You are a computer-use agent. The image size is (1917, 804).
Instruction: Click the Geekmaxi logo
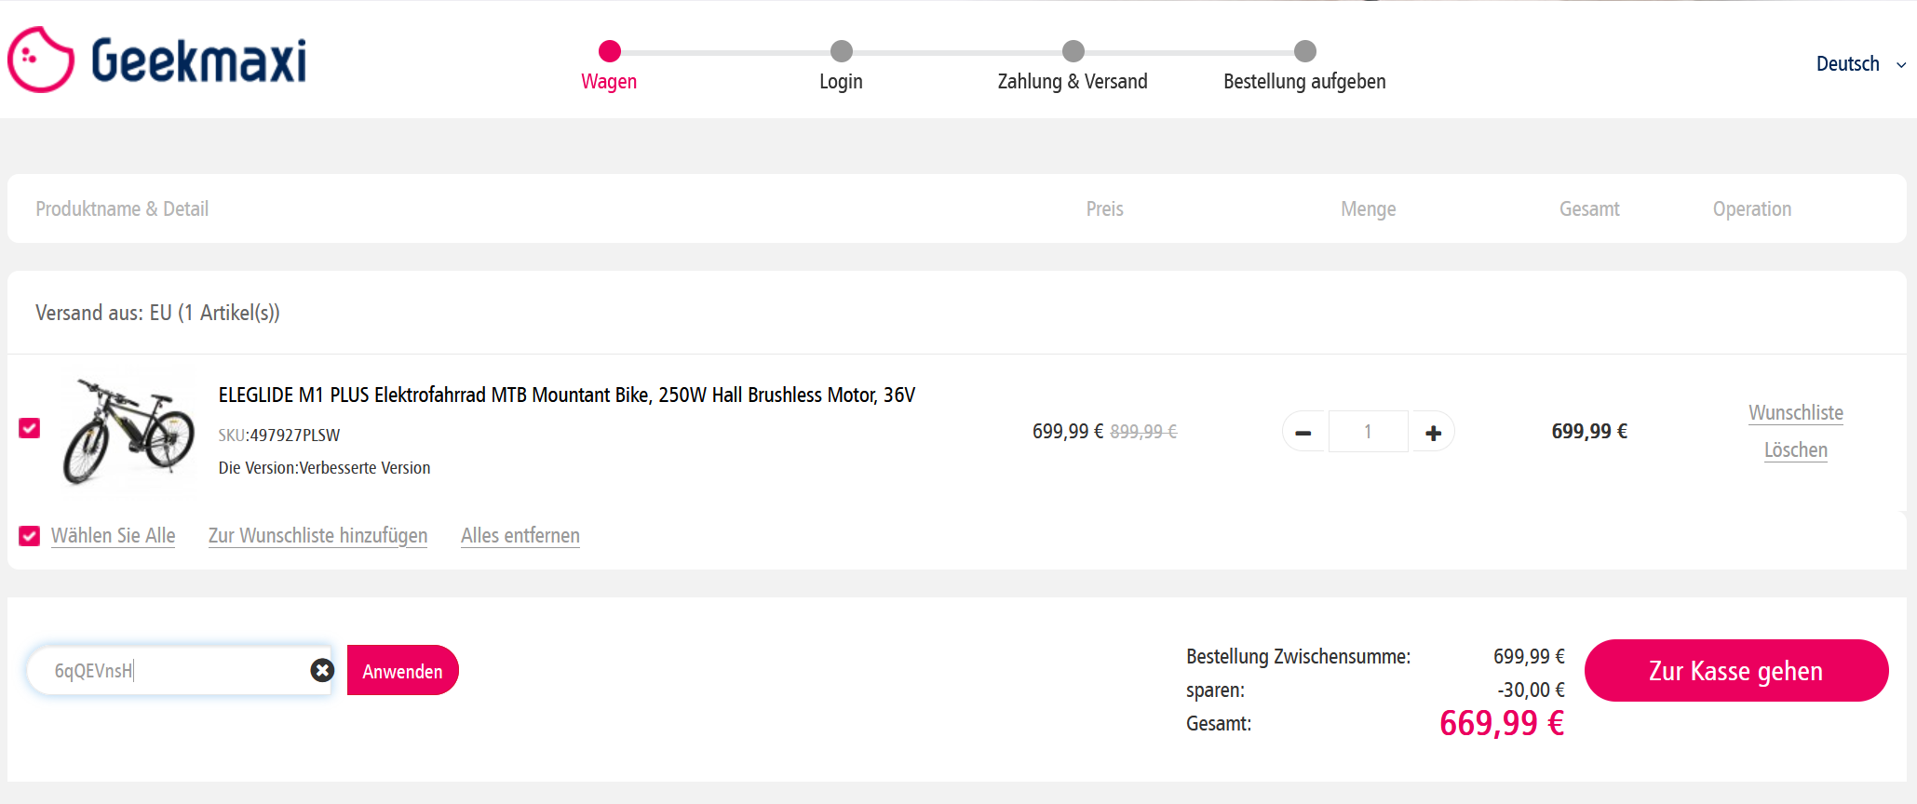point(157,60)
